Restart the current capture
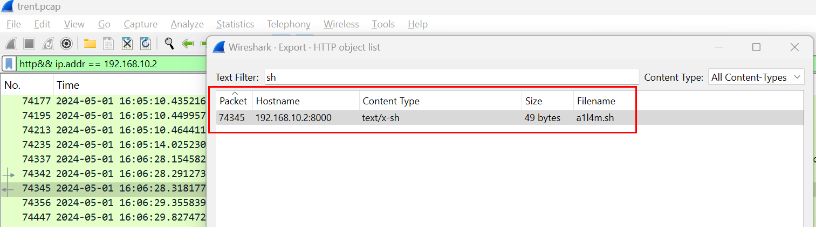816x227 pixels. point(47,43)
